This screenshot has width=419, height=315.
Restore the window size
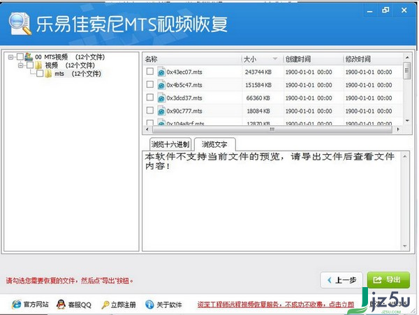click(x=385, y=10)
